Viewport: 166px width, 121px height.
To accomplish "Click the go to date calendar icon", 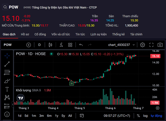I will (x=82, y=116).
